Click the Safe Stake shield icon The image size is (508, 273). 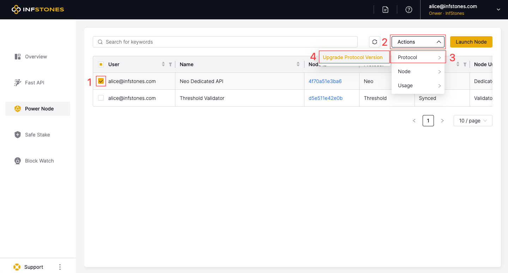click(x=18, y=135)
